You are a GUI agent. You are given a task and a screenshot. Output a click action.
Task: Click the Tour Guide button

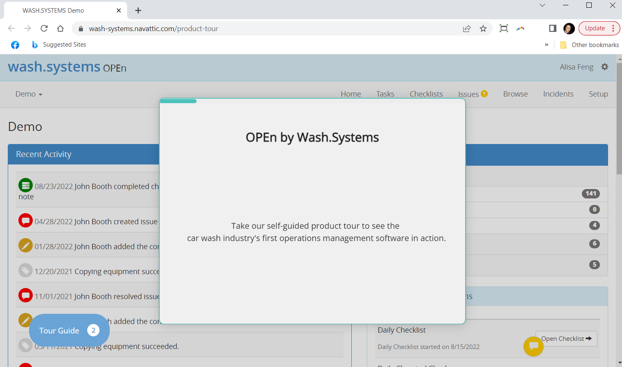click(69, 330)
